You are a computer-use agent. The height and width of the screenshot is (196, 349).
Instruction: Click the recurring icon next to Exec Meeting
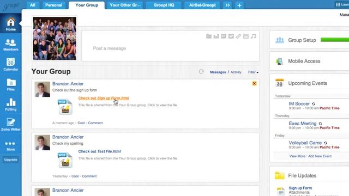point(320,124)
